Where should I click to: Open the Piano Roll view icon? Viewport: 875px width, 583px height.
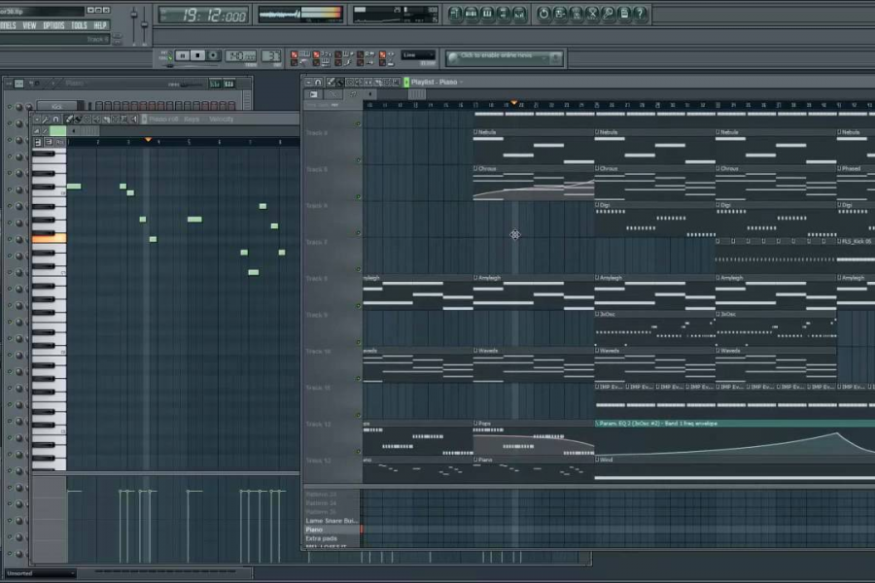[487, 14]
